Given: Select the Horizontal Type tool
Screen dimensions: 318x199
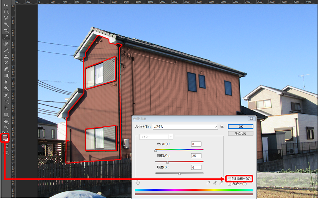Looking at the screenshot, I should coord(6,101).
